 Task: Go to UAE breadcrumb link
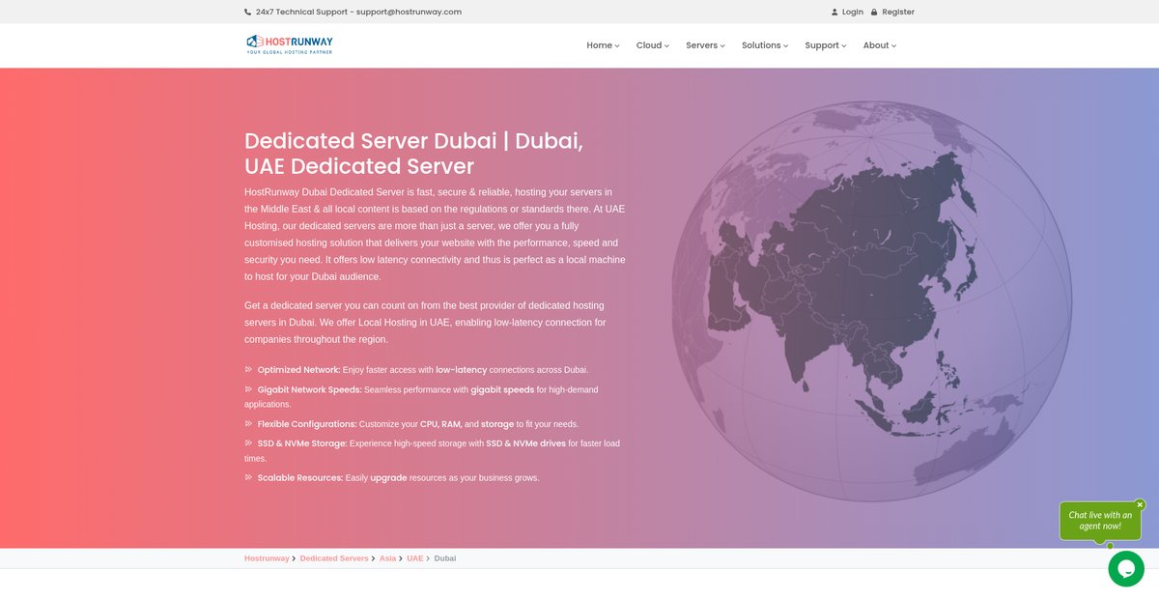point(414,558)
